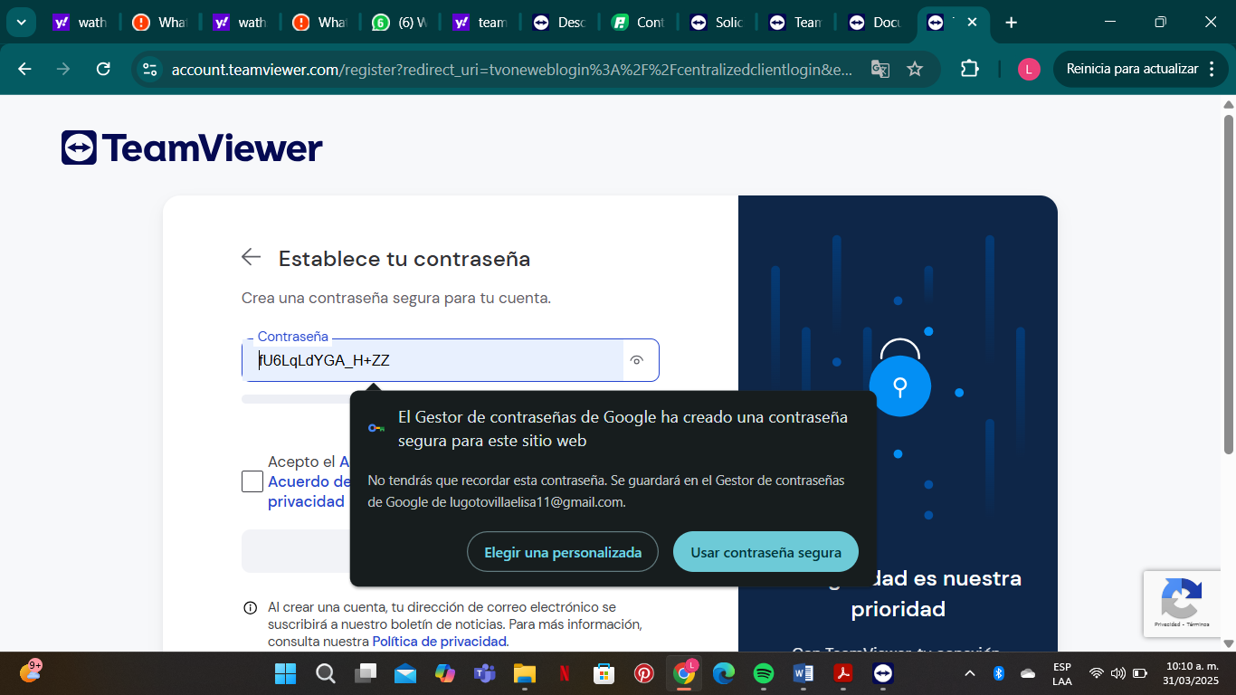
Task: Open the Chrome profile L avatar
Action: tap(1029, 69)
